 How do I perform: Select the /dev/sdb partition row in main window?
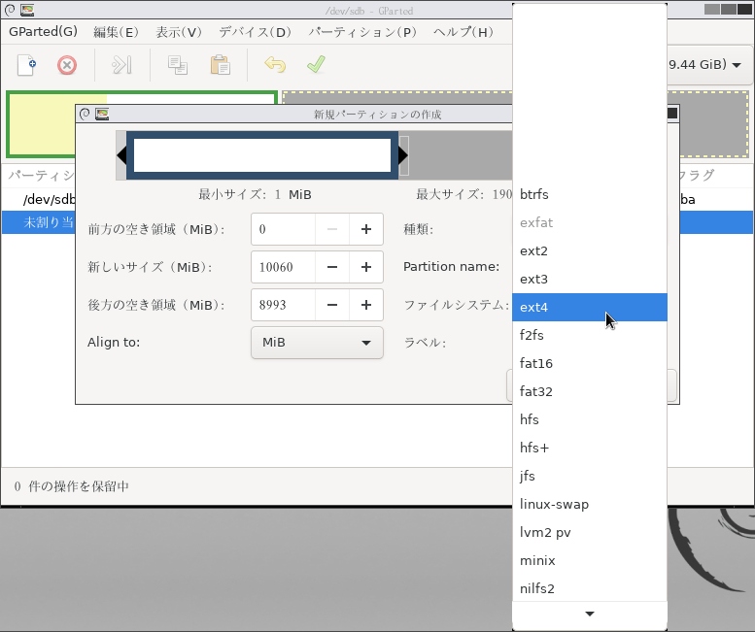click(x=39, y=199)
